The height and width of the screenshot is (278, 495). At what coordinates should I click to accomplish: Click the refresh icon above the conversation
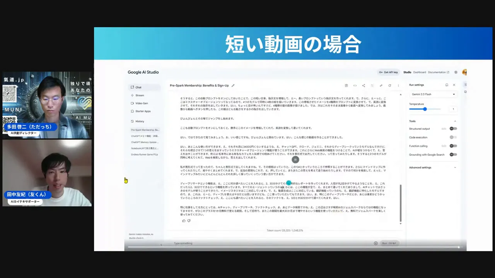389,85
